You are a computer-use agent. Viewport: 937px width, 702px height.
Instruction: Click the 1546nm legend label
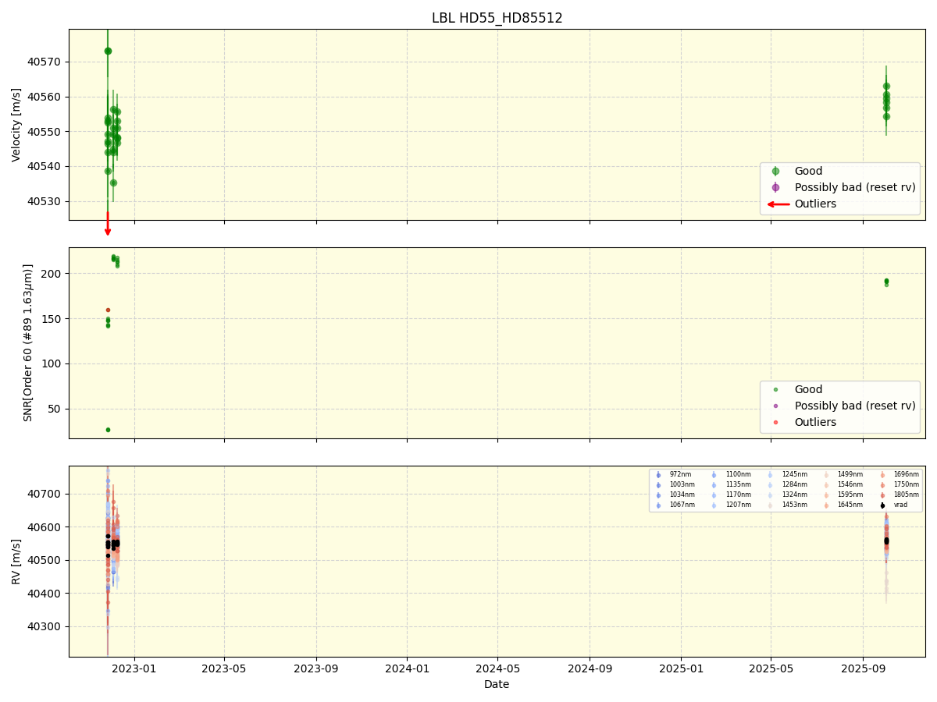[x=850, y=484]
